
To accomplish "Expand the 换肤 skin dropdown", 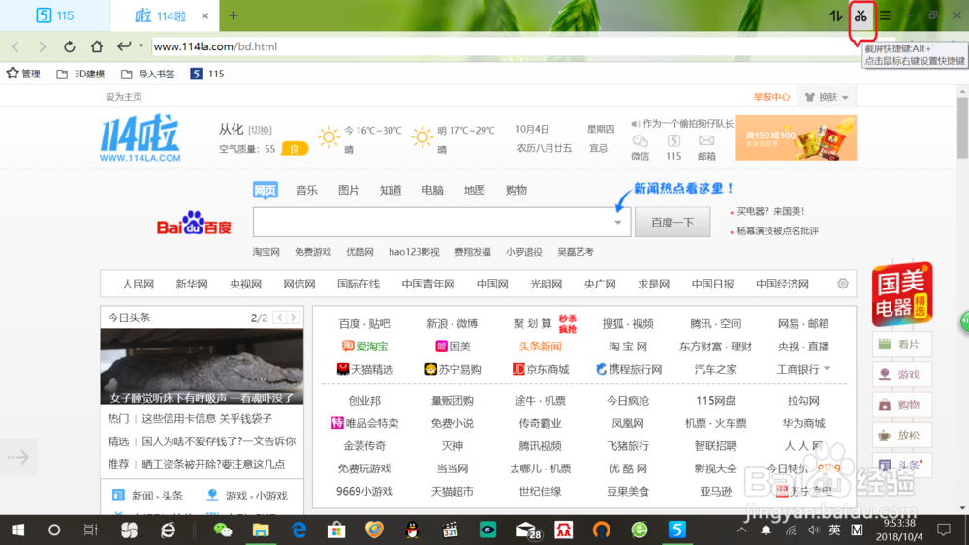I will 827,97.
